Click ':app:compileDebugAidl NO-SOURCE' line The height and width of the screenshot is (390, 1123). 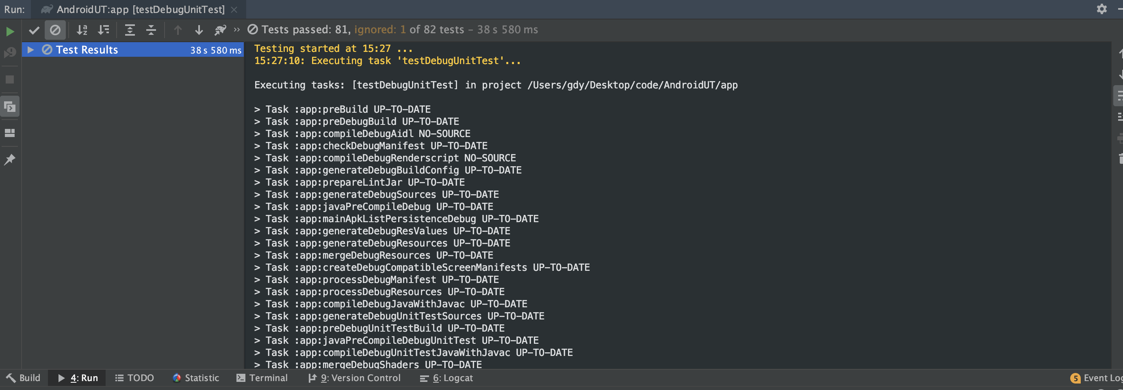coord(362,134)
